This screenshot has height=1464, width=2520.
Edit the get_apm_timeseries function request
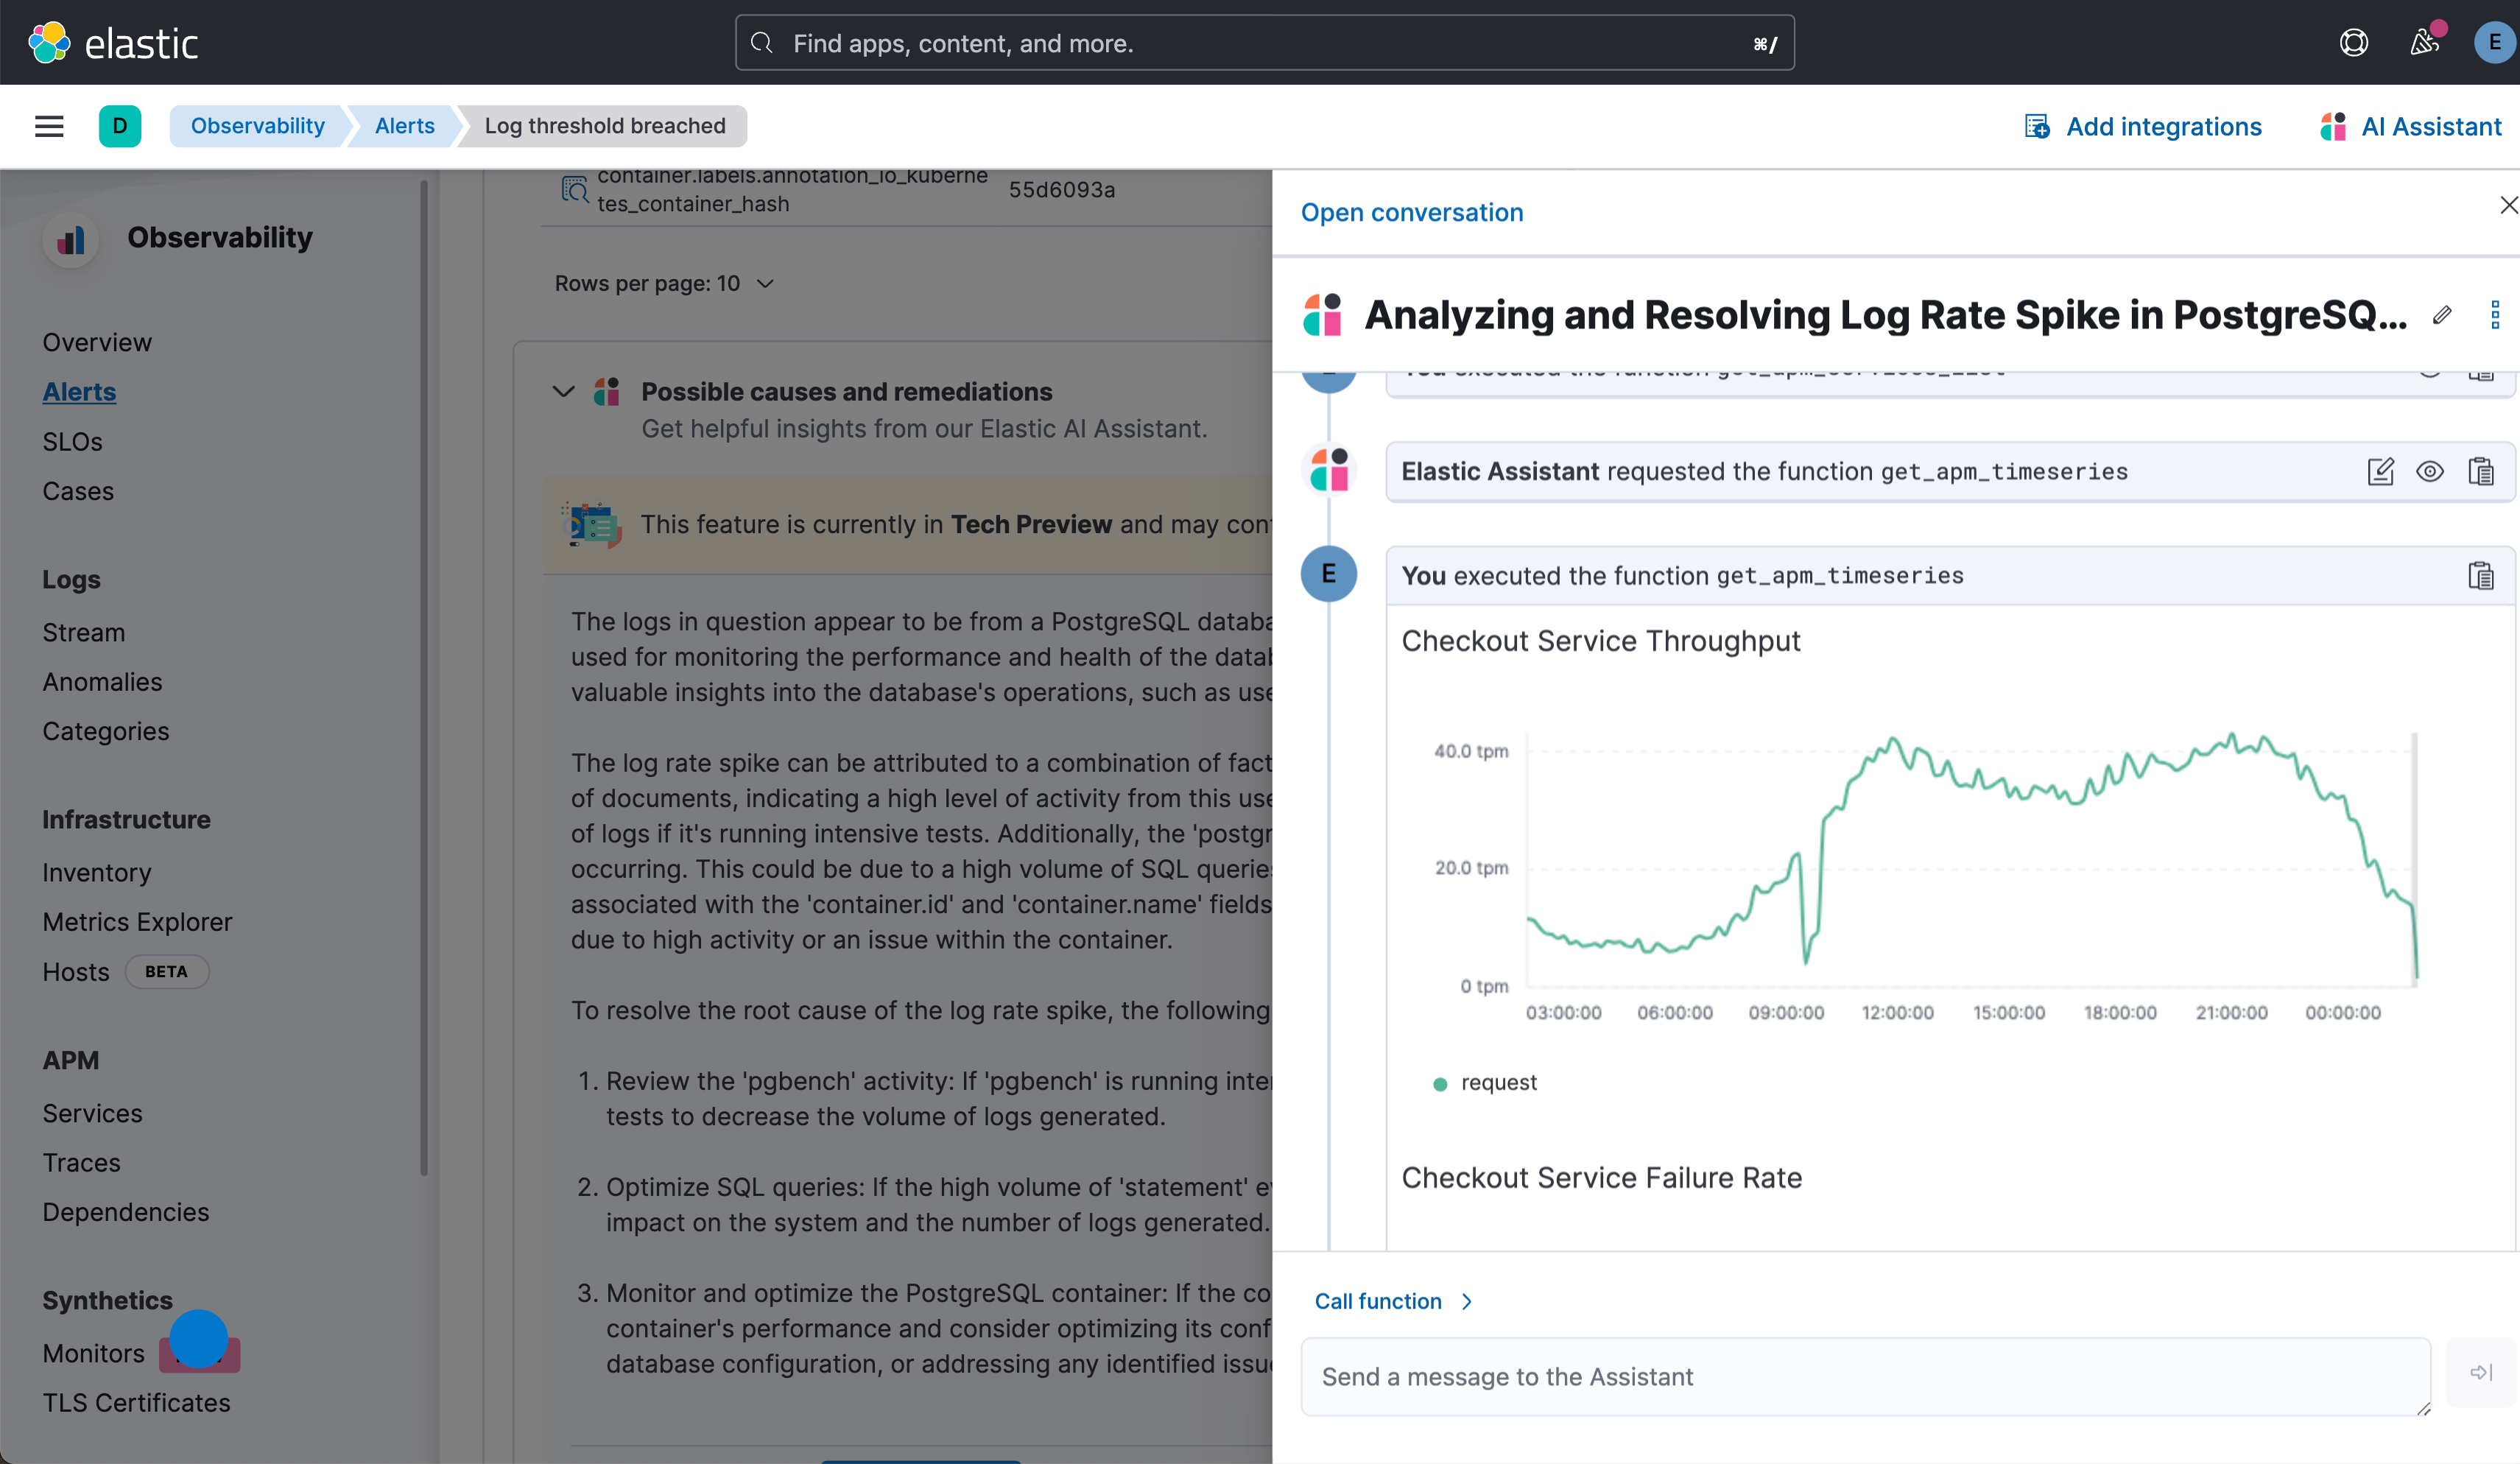(2380, 471)
